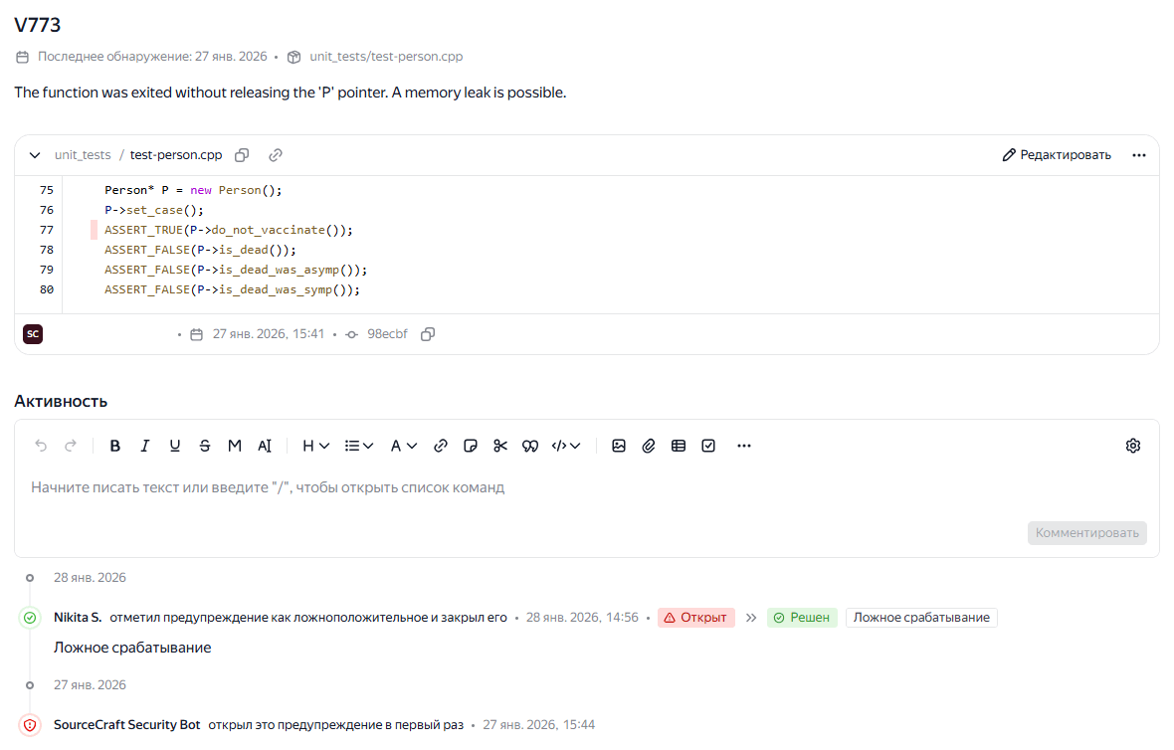Screen dimensions: 1174x750
Task: Toggle underline text formatting
Action: pyautogui.click(x=175, y=446)
